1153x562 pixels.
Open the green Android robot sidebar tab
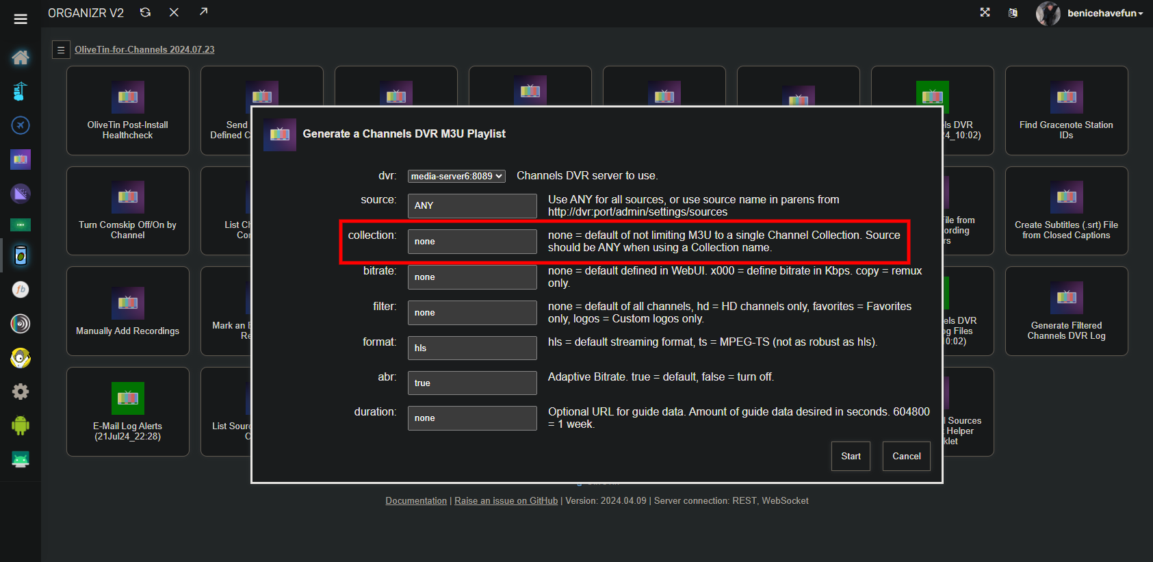tap(21, 426)
